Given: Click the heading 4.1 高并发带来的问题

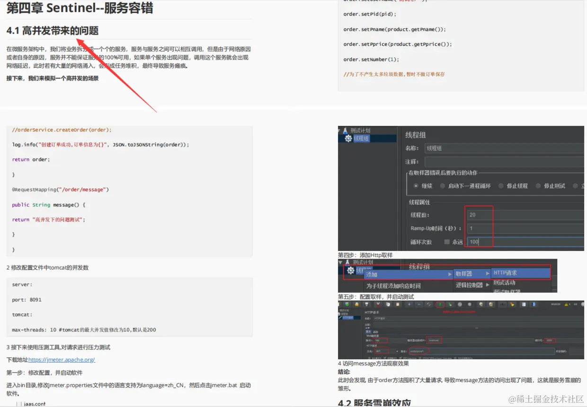Looking at the screenshot, I should click(53, 31).
